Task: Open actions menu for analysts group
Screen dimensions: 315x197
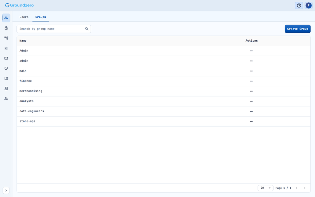Action: pyautogui.click(x=252, y=101)
